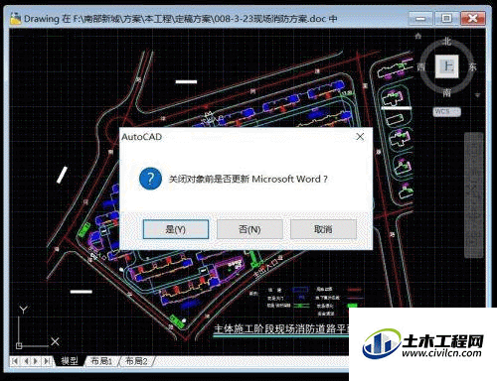Viewport: 497px width, 381px height.
Task: Click the ViewCube east 东 direction
Action: click(472, 66)
